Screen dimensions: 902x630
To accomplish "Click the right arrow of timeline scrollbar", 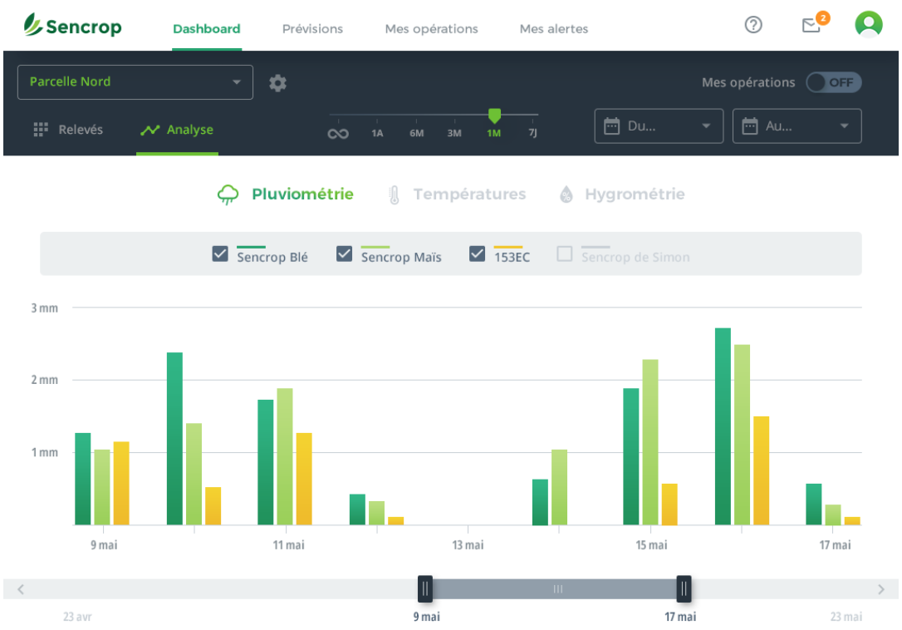I will (880, 589).
